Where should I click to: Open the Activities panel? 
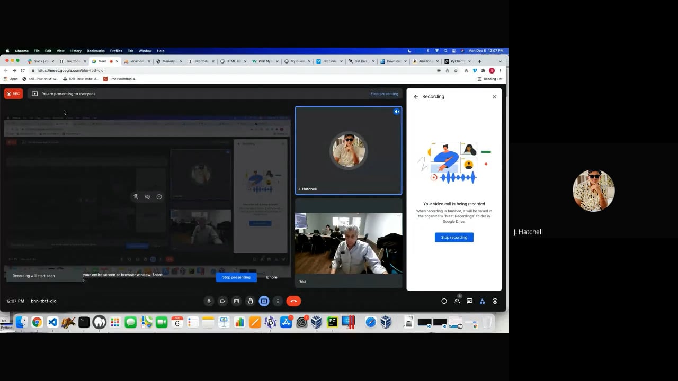[482, 301]
